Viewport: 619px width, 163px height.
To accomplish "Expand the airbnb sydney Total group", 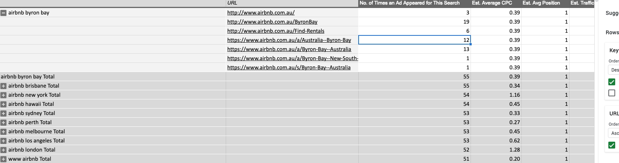I will [x=3, y=113].
